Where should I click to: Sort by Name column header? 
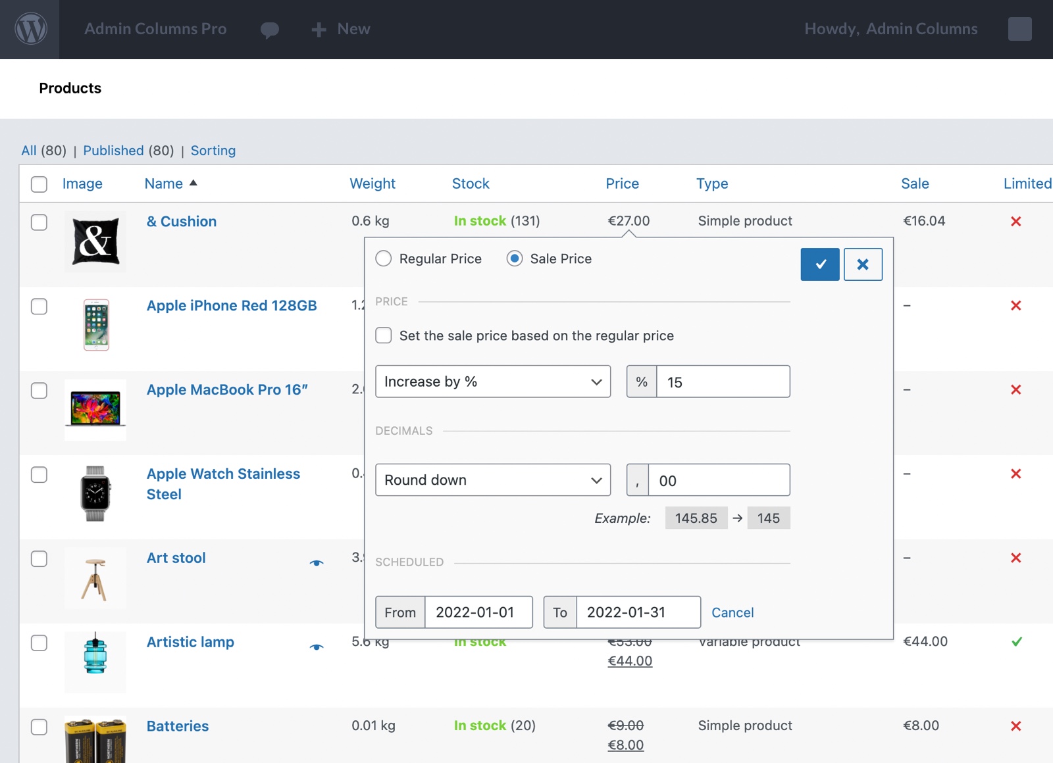164,184
